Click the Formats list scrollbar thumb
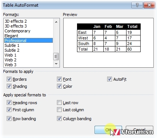The image size is (157, 138). coord(56,57)
